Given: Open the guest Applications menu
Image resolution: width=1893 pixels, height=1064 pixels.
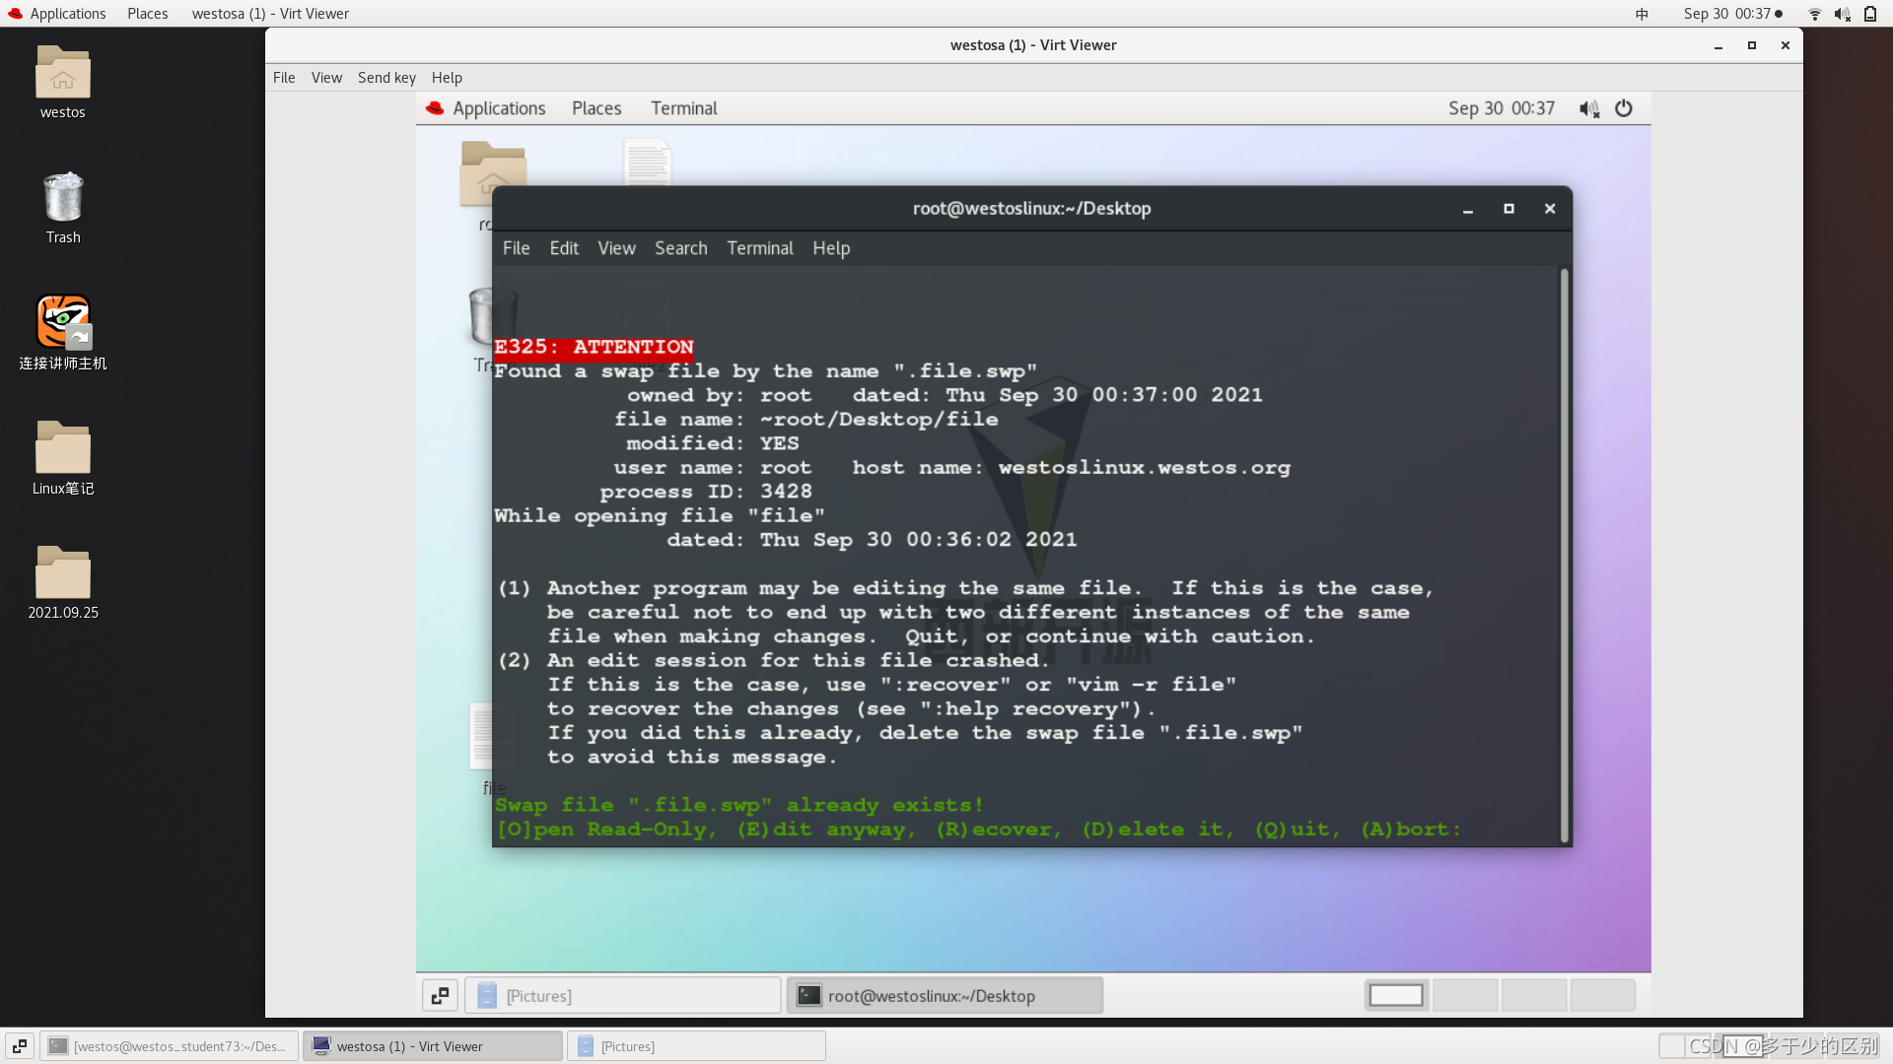Looking at the screenshot, I should 498,108.
